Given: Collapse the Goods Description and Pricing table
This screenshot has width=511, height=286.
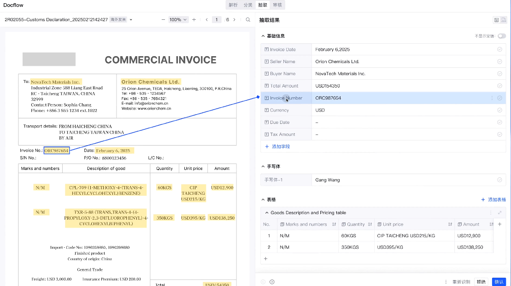Looking at the screenshot, I should coord(266,213).
